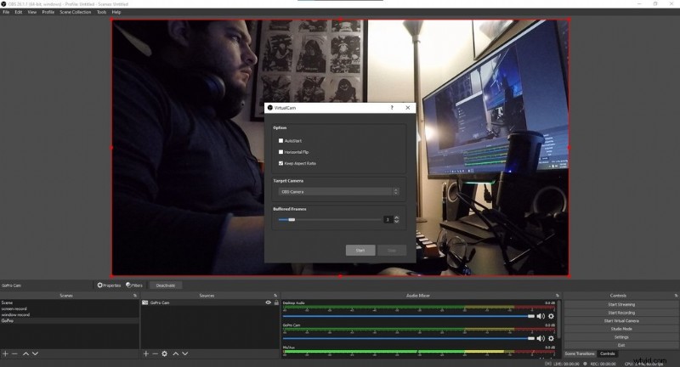680x367 pixels.
Task: Move scene up in Scenes list
Action: tap(25, 353)
